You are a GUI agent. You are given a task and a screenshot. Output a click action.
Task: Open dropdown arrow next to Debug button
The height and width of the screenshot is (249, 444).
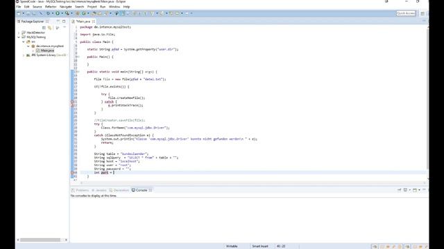(x=53, y=13)
